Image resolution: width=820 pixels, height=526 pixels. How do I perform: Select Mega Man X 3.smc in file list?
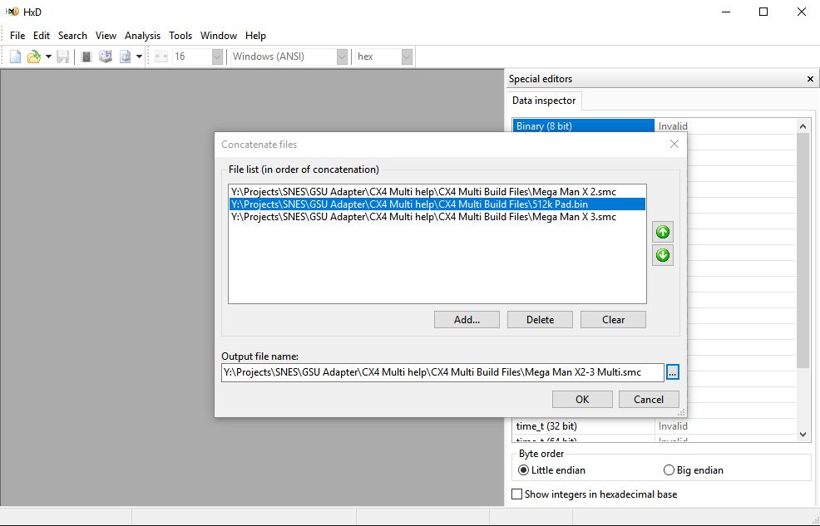(x=423, y=217)
